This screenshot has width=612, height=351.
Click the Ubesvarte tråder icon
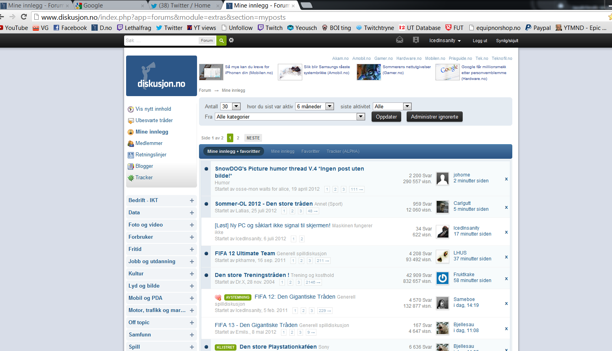(x=131, y=121)
